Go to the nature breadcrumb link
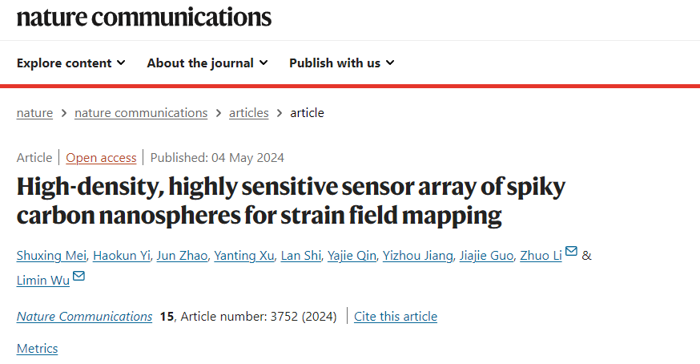700x364 pixels. point(34,113)
